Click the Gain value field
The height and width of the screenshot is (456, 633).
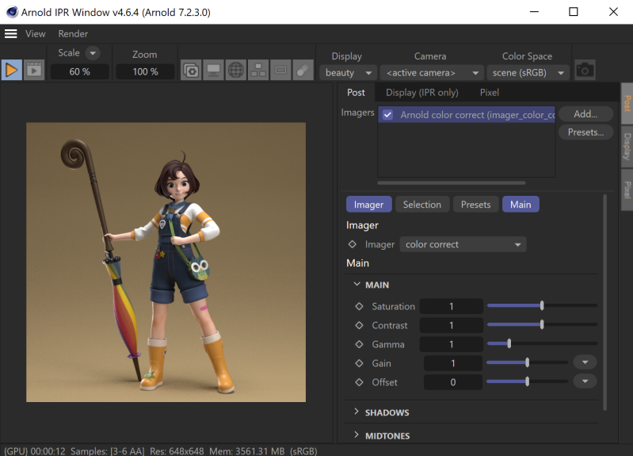click(453, 363)
